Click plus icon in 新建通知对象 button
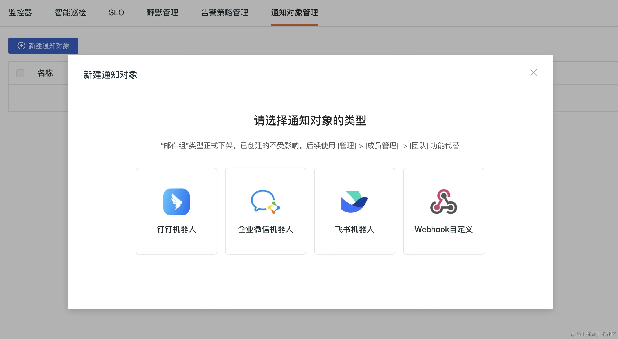The image size is (618, 339). tap(21, 46)
